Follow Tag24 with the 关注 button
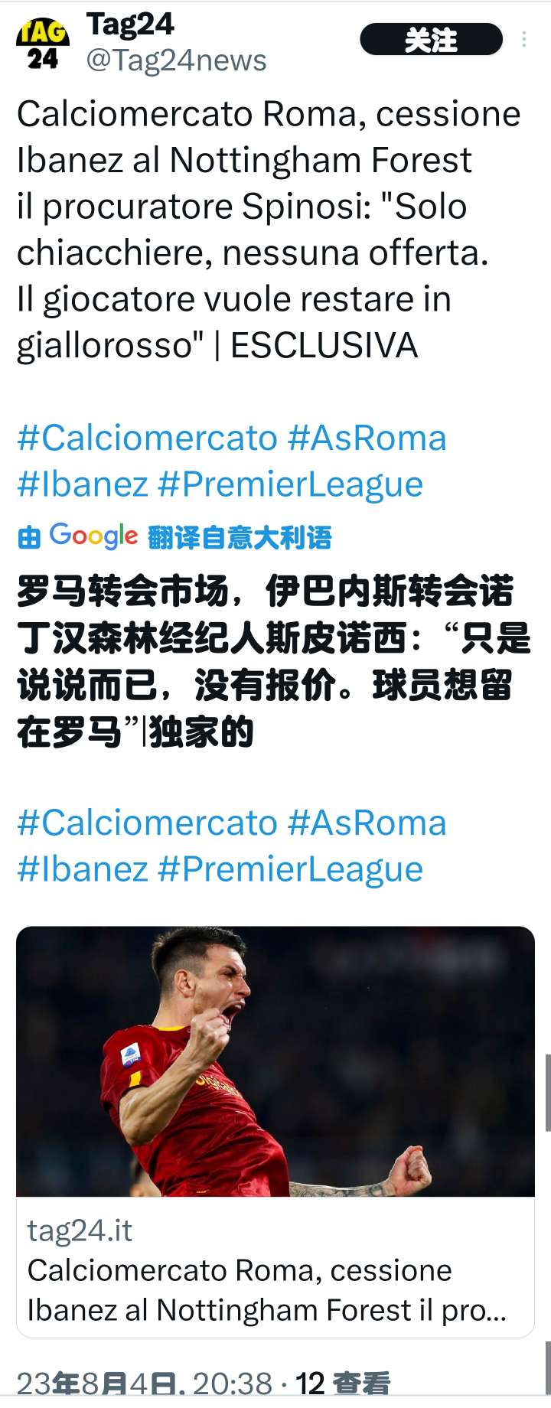This screenshot has height=1408, width=551. coord(432,40)
